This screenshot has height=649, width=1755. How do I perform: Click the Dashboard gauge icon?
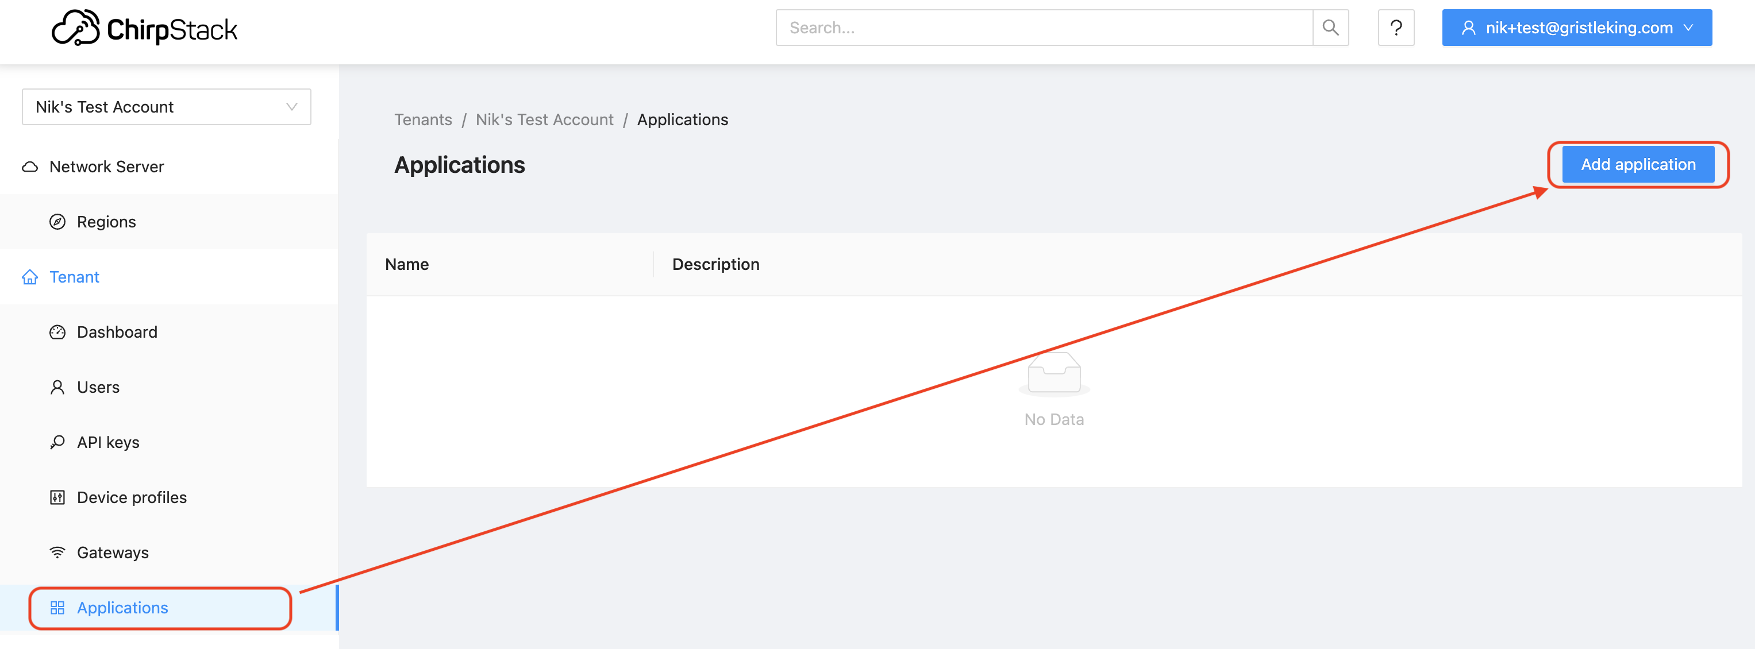[58, 333]
